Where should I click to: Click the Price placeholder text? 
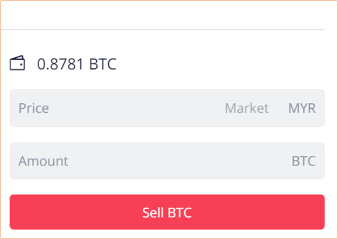point(34,108)
